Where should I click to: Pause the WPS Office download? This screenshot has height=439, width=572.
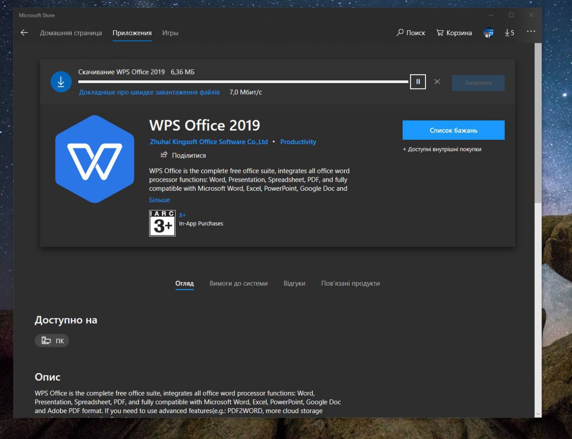point(418,82)
